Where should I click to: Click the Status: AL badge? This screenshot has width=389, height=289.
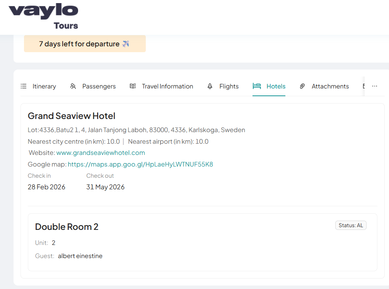click(x=350, y=225)
